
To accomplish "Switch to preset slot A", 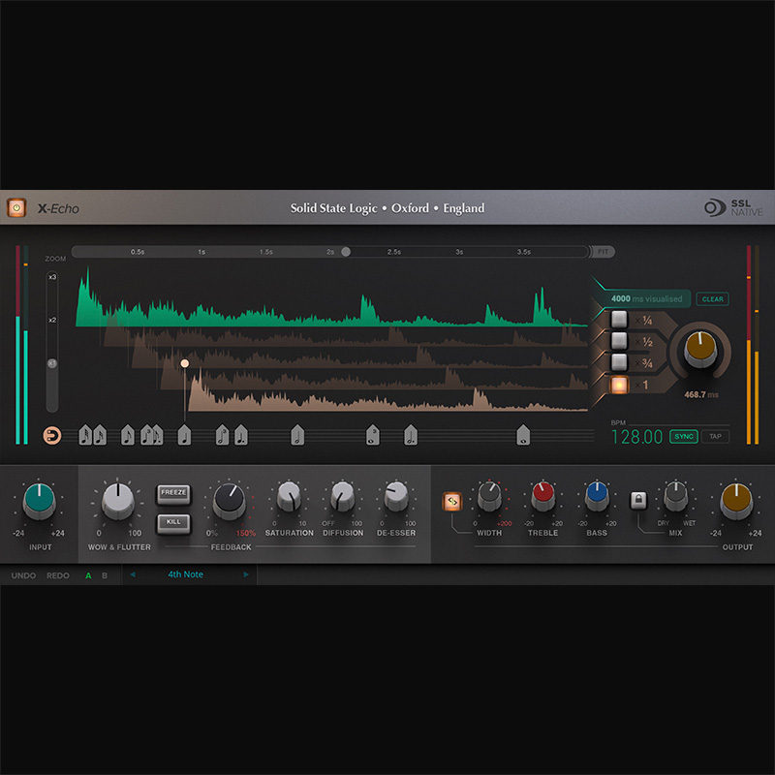I will 88,575.
